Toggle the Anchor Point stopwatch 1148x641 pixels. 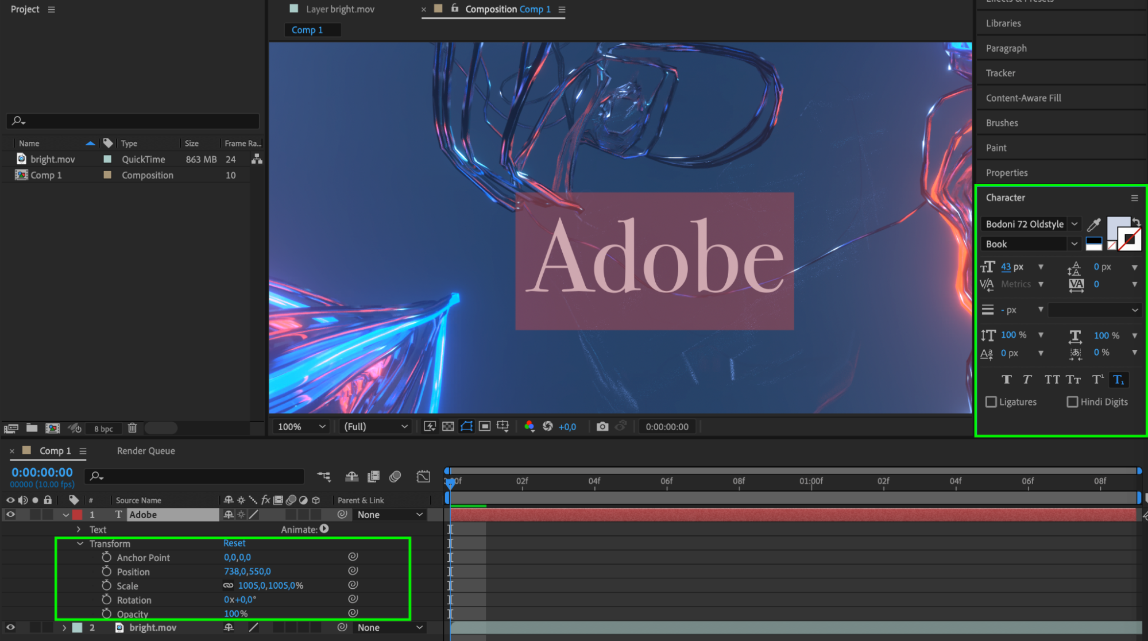click(106, 557)
